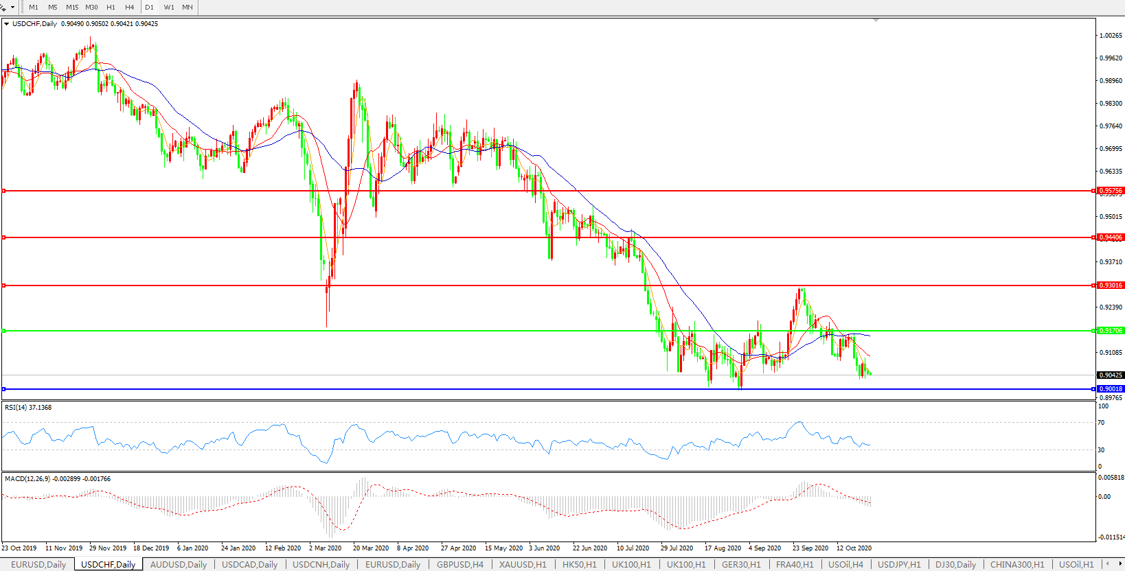Choose the MN monthly timeframe
This screenshot has height=571, width=1125.
[187, 7]
